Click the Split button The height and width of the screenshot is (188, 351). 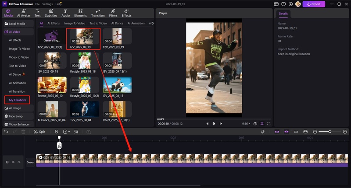click(39, 132)
